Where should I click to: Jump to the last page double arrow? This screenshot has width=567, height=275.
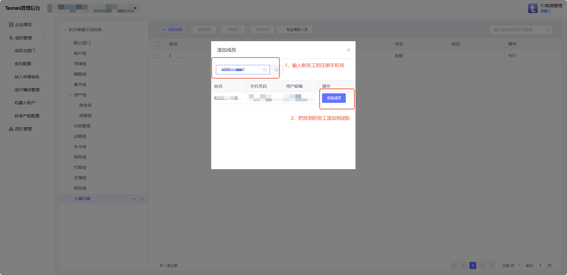[492, 266]
